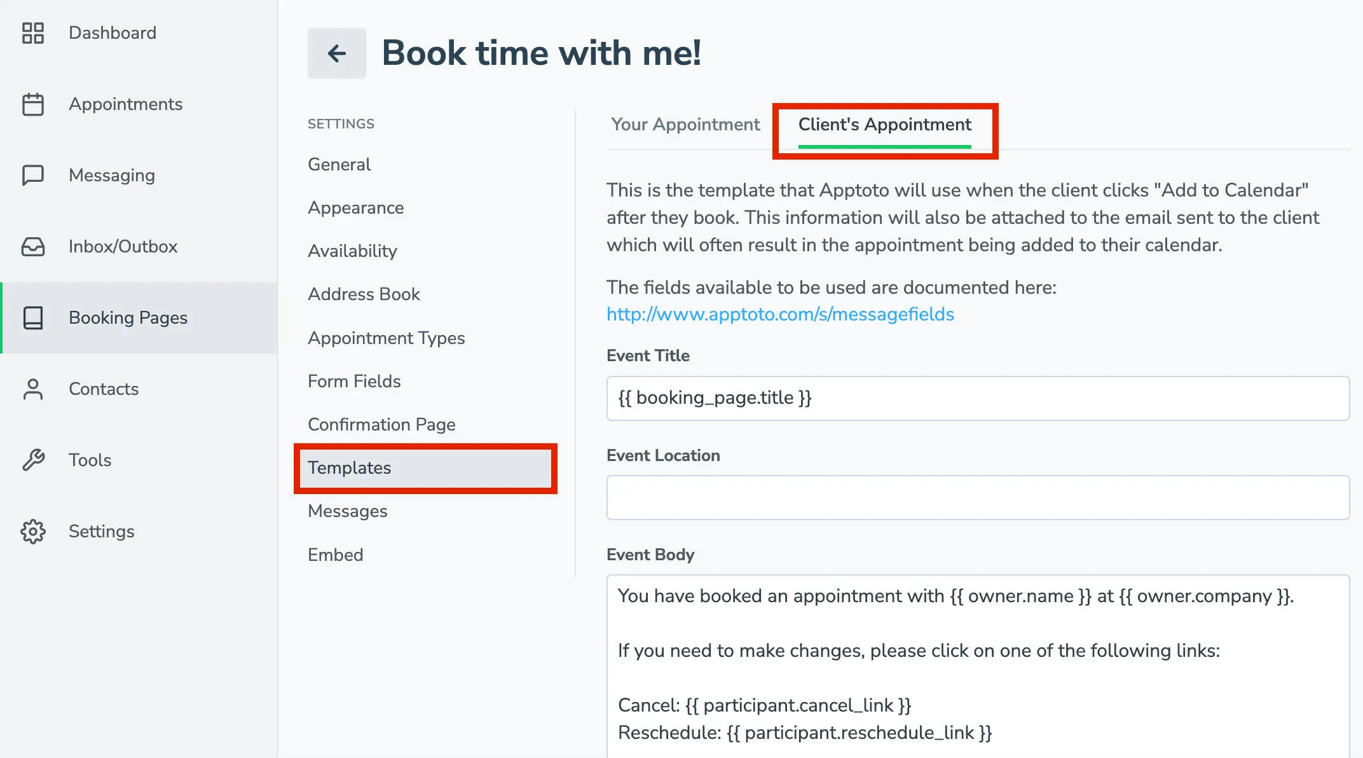This screenshot has height=758, width=1363.
Task: Select the Client's Appointment tab
Action: 884,125
